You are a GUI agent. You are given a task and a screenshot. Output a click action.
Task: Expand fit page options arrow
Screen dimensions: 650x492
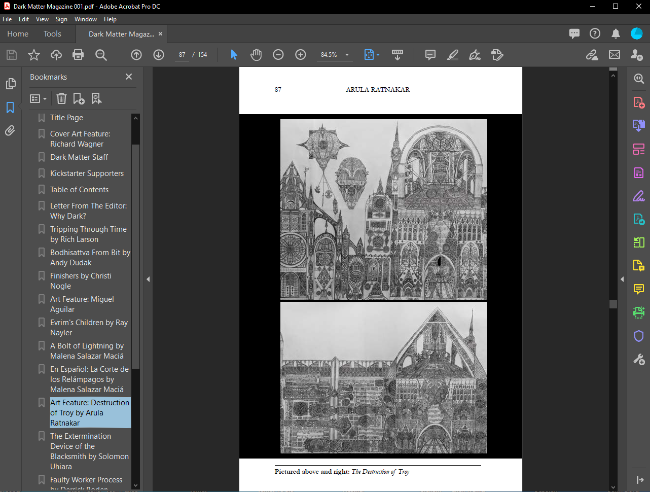(378, 55)
